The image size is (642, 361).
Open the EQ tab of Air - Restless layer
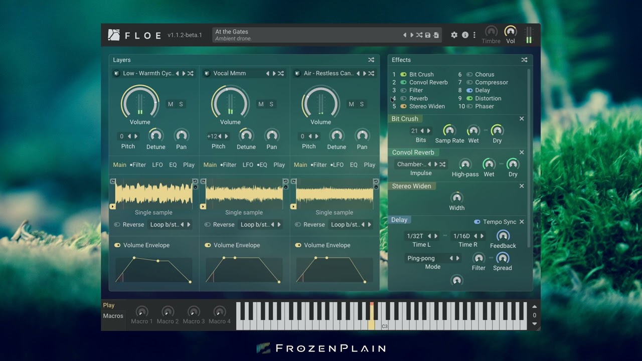pyautogui.click(x=354, y=164)
